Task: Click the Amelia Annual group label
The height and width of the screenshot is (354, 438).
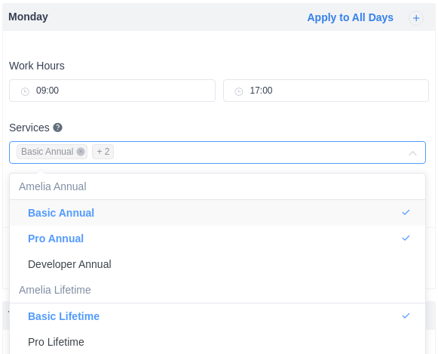Action: (x=53, y=186)
